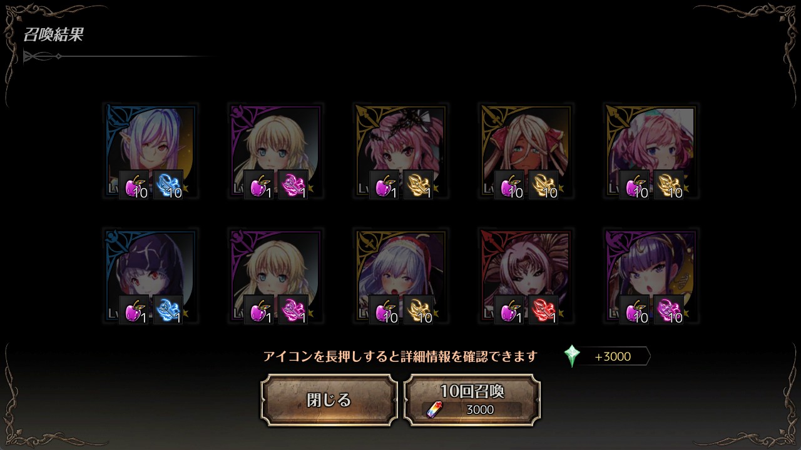The height and width of the screenshot is (450, 801).
Task: Select pink-haired character with black headdress
Action: (400, 151)
